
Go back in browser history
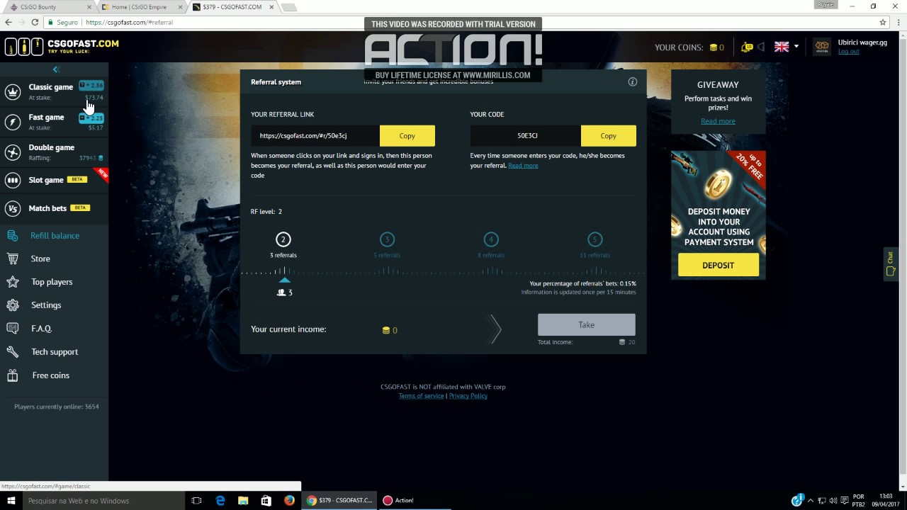[8, 23]
